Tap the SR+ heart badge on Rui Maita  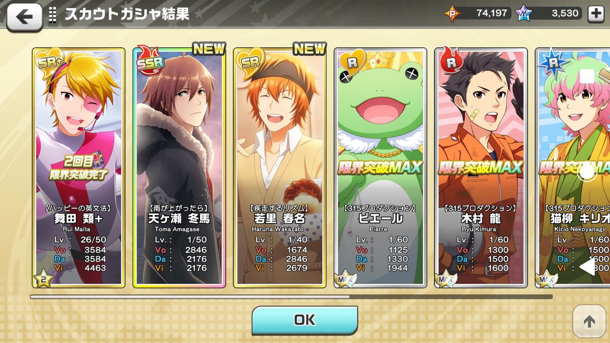(49, 61)
